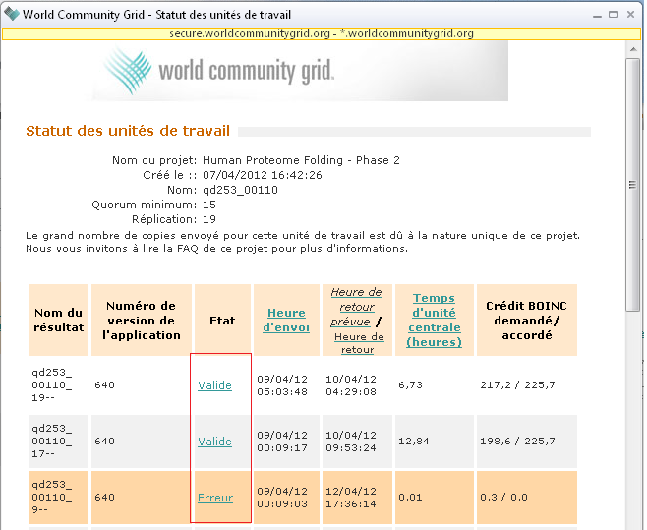Click the vertical scrollbar thumb
The width and height of the screenshot is (647, 530).
[x=632, y=185]
